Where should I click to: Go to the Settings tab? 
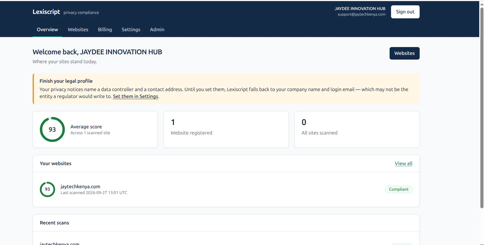[x=131, y=30]
